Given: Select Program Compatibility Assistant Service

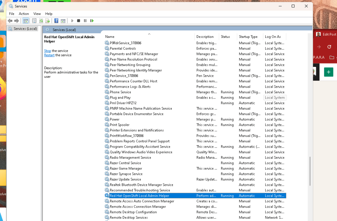Looking at the screenshot, I should coord(195,147).
